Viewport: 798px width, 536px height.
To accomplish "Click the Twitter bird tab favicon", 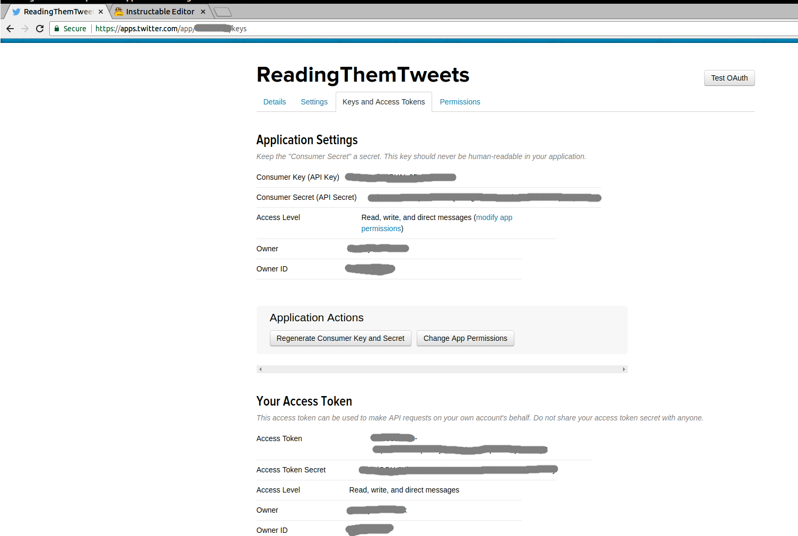I will pos(16,12).
